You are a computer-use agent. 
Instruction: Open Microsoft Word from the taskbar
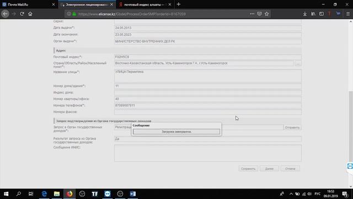[x=132, y=194]
